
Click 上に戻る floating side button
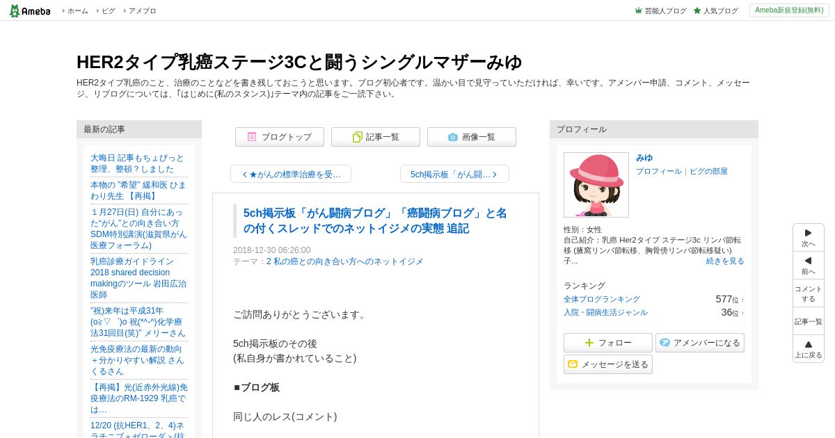pyautogui.click(x=809, y=349)
